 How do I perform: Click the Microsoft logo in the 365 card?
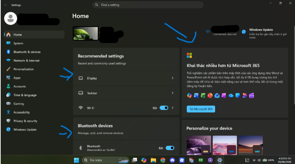pyautogui.click(x=189, y=55)
